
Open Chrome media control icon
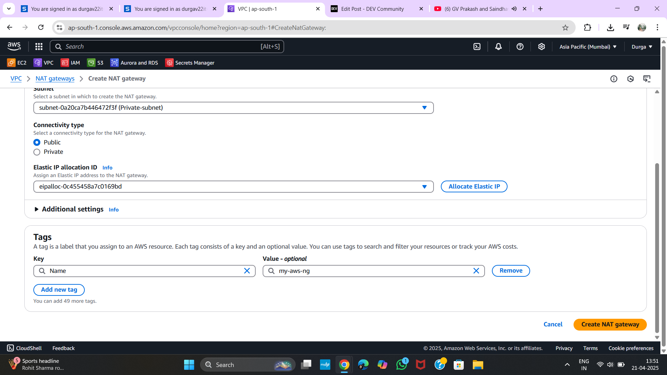626,27
